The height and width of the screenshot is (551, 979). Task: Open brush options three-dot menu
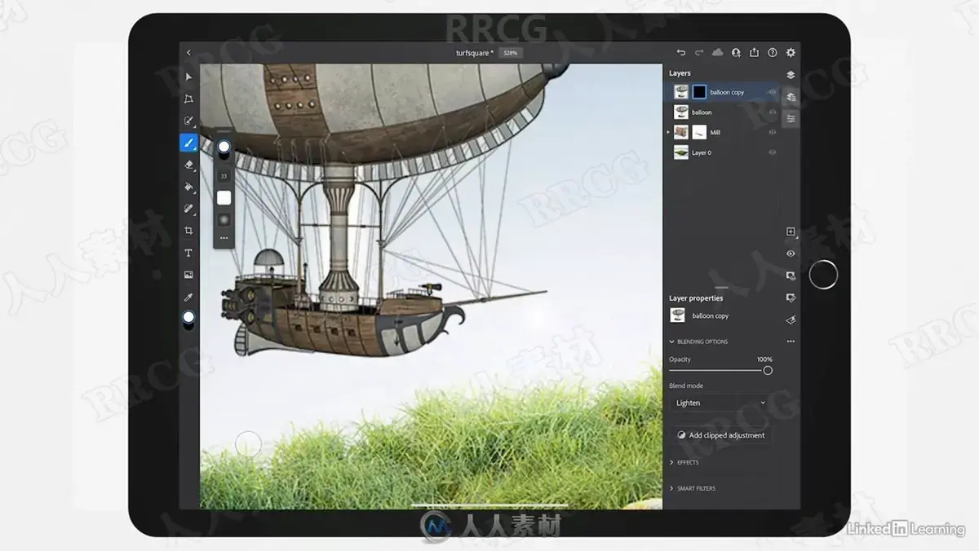[224, 238]
